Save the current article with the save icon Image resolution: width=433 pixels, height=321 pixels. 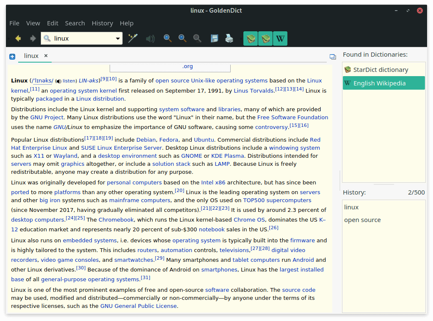pos(214,38)
